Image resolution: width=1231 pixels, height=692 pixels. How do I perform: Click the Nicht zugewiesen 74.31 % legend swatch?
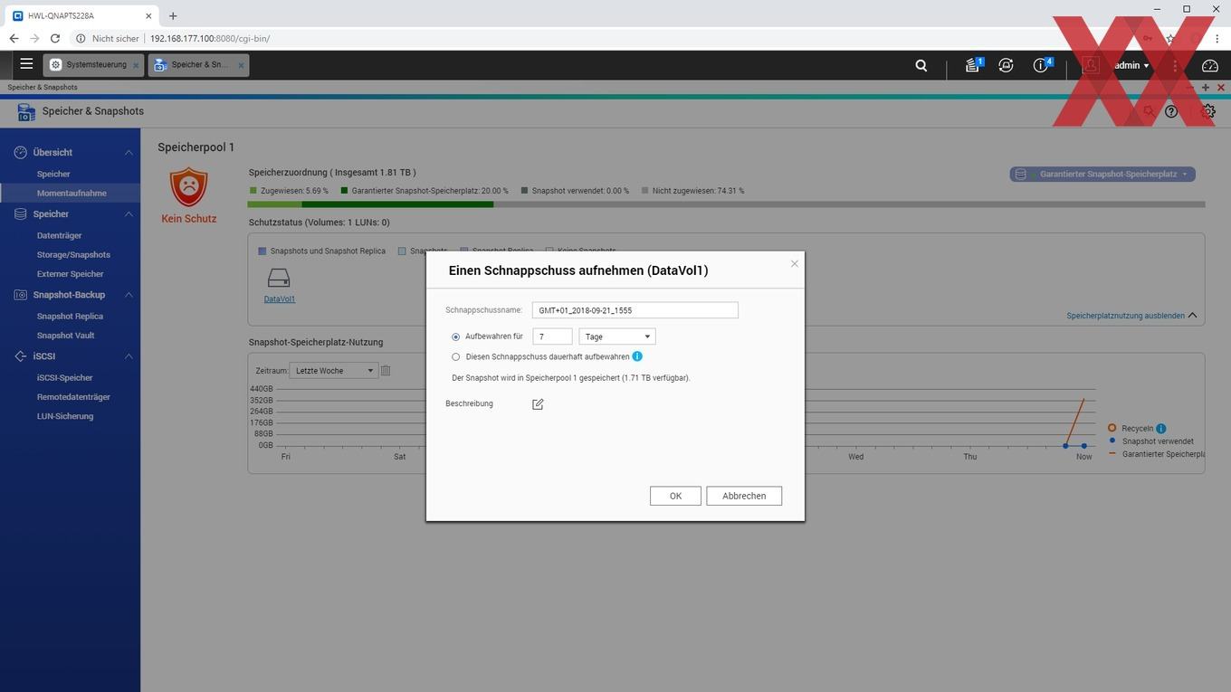pos(644,191)
